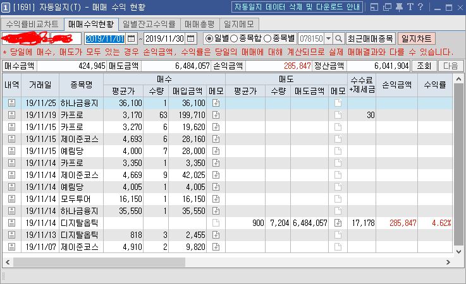Open detail icon for 카프로 19/11/19 row
The width and height of the screenshot is (466, 284).
(11, 115)
